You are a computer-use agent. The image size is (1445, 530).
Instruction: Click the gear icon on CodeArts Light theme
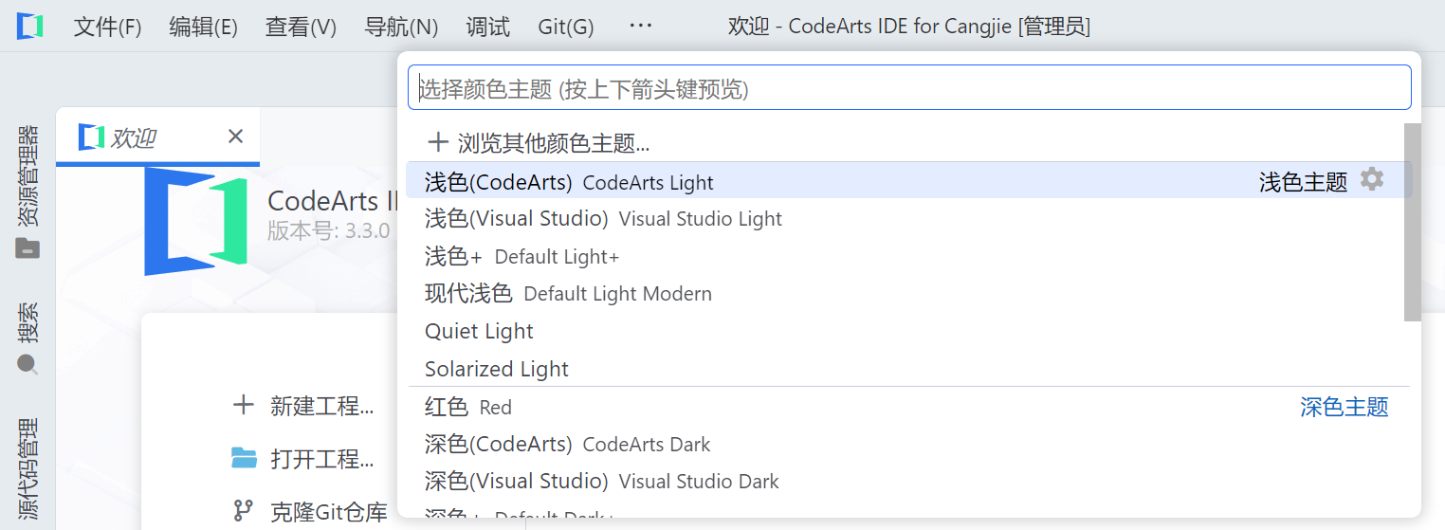click(x=1372, y=179)
